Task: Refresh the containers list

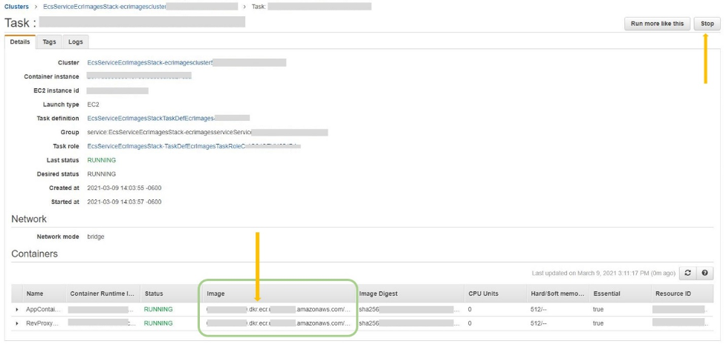Action: (687, 273)
